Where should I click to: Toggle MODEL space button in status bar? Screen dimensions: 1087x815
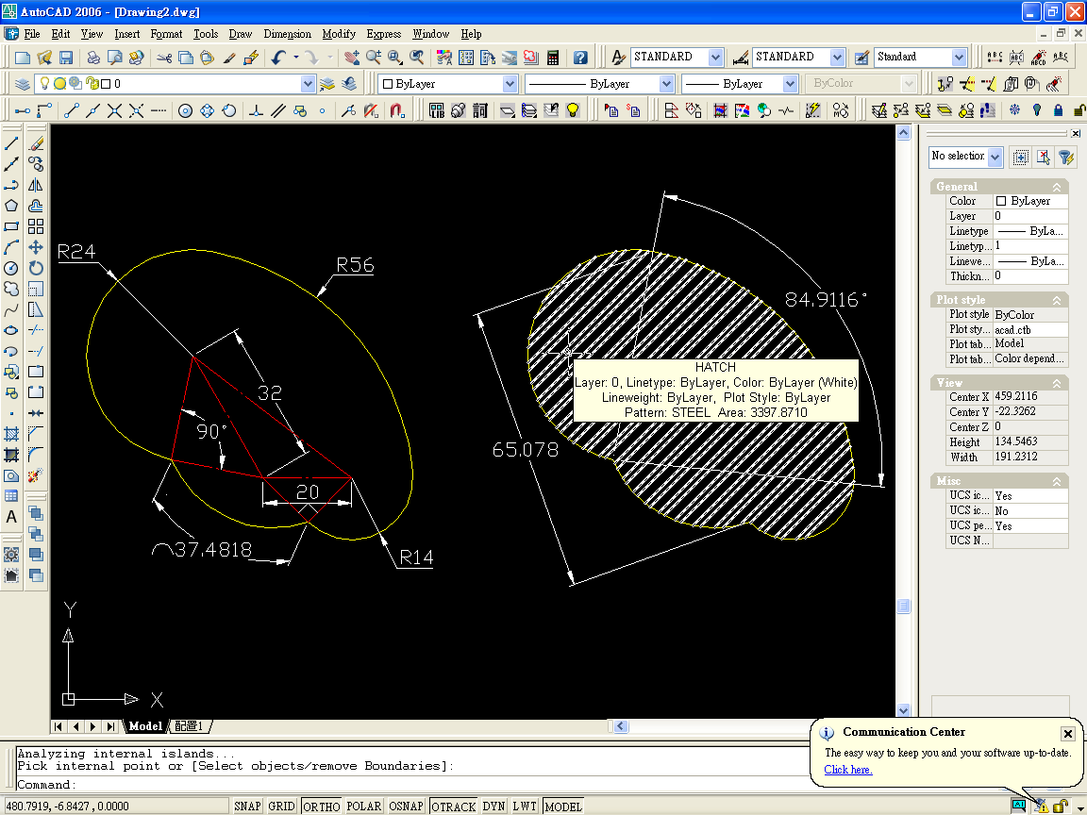coord(563,806)
